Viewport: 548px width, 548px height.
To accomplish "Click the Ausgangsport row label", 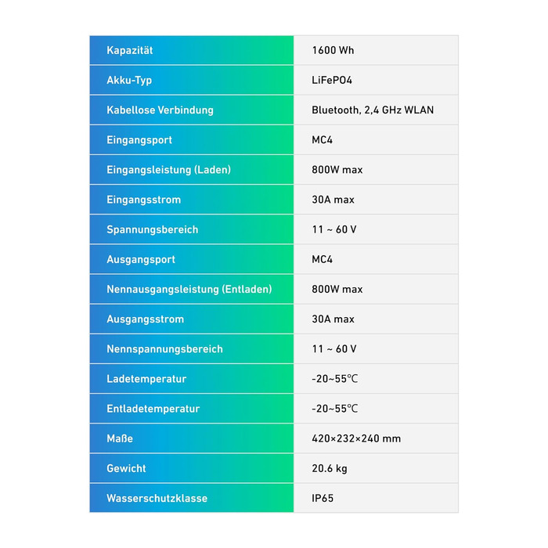I will 141,259.
